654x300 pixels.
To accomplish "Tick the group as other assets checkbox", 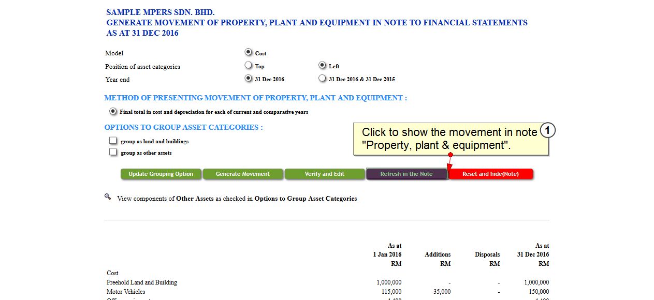I will pos(113,152).
